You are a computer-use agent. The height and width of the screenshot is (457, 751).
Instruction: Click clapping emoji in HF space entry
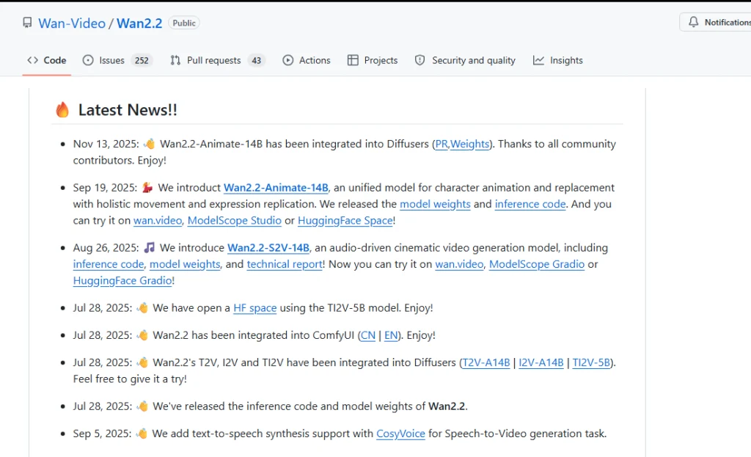142,307
